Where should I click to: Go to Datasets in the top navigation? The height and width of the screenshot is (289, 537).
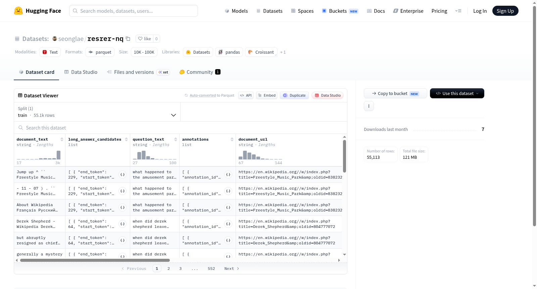[269, 11]
